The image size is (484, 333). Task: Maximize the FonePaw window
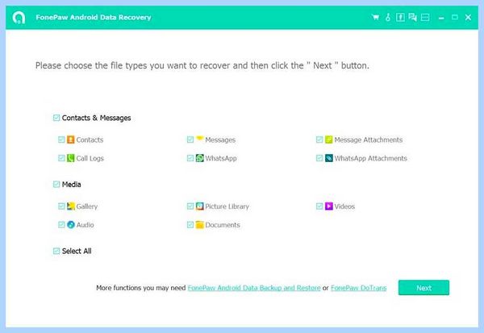coord(455,17)
